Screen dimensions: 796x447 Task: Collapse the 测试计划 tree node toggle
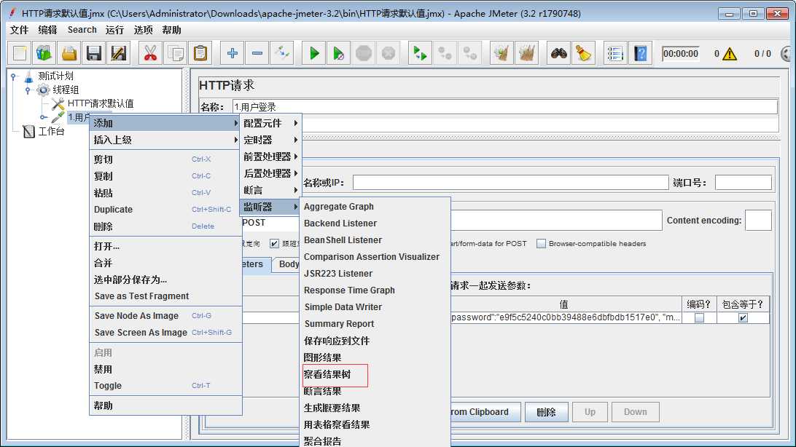pyautogui.click(x=14, y=76)
